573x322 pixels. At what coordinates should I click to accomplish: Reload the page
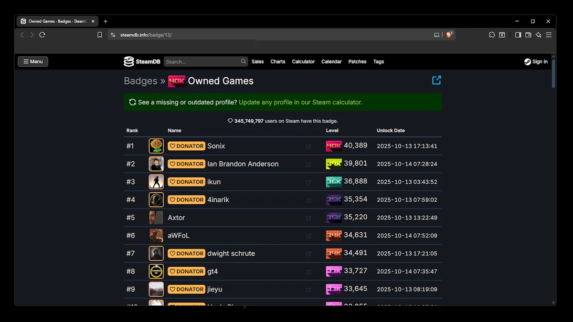click(42, 35)
